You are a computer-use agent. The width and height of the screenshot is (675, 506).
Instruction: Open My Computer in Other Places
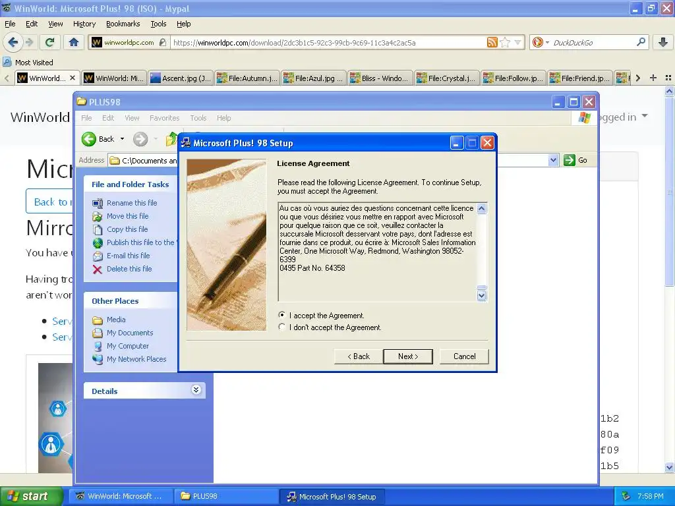pyautogui.click(x=127, y=346)
